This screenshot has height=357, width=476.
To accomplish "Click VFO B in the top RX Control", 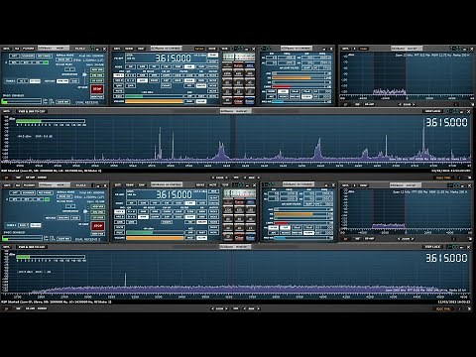I will [x=118, y=80].
